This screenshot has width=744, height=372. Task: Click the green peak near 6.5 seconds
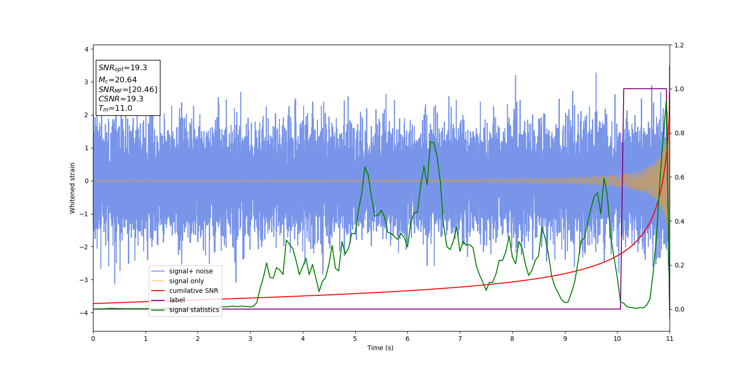point(432,142)
